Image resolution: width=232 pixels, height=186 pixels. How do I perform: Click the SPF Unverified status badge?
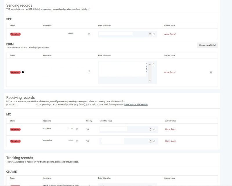(15, 34)
